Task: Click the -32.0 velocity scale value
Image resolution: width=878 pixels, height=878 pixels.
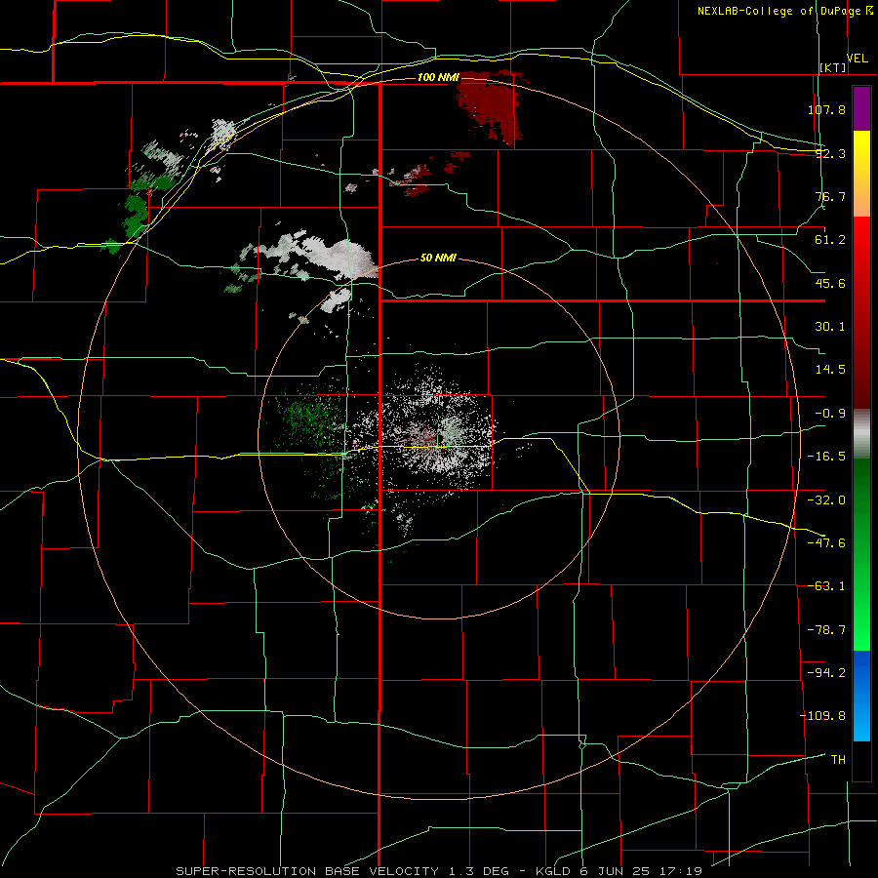Action: (826, 500)
